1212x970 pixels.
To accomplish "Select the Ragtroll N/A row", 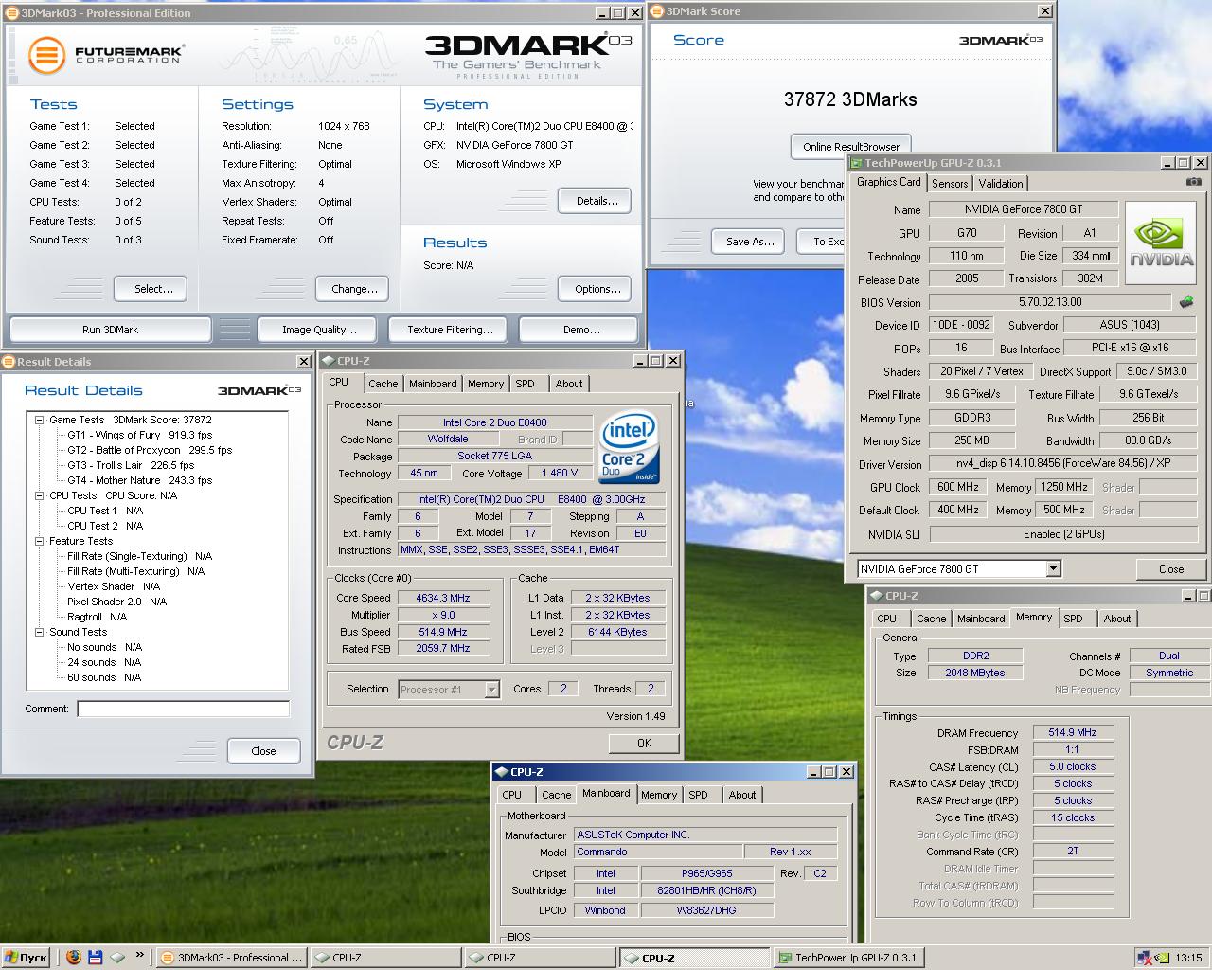I will 98,617.
